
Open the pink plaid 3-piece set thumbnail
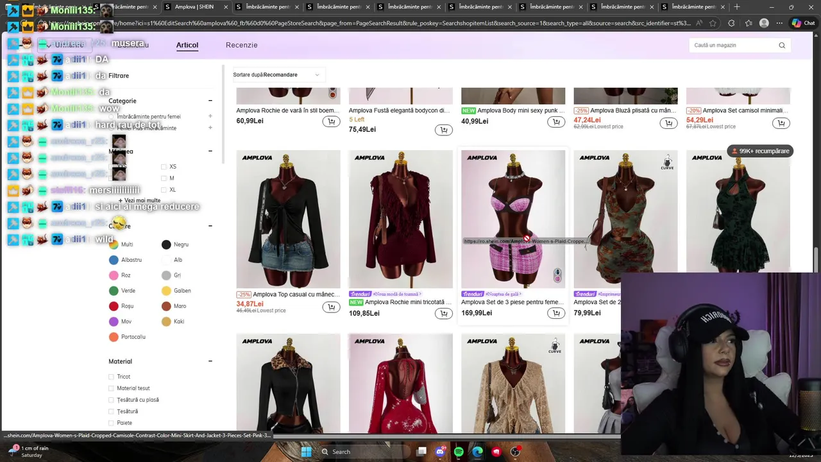click(513, 219)
